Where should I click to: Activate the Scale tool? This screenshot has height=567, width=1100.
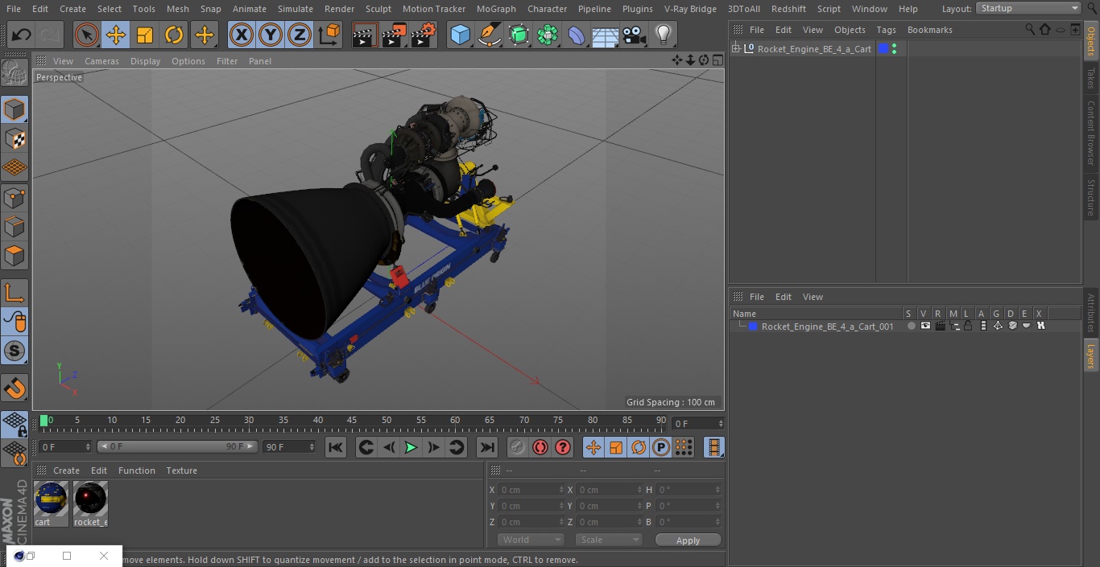[145, 35]
